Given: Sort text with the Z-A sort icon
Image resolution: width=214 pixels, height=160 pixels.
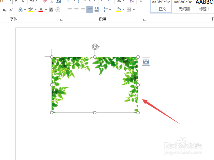Looking at the screenshot, I should point(132,2).
